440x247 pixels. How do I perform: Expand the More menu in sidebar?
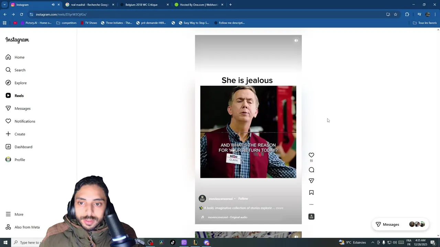coord(14,214)
